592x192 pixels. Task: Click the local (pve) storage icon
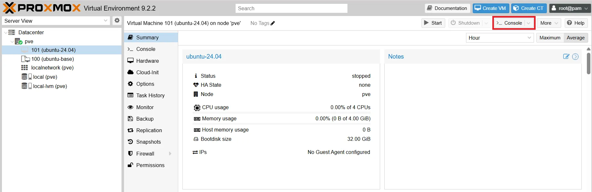click(x=27, y=77)
